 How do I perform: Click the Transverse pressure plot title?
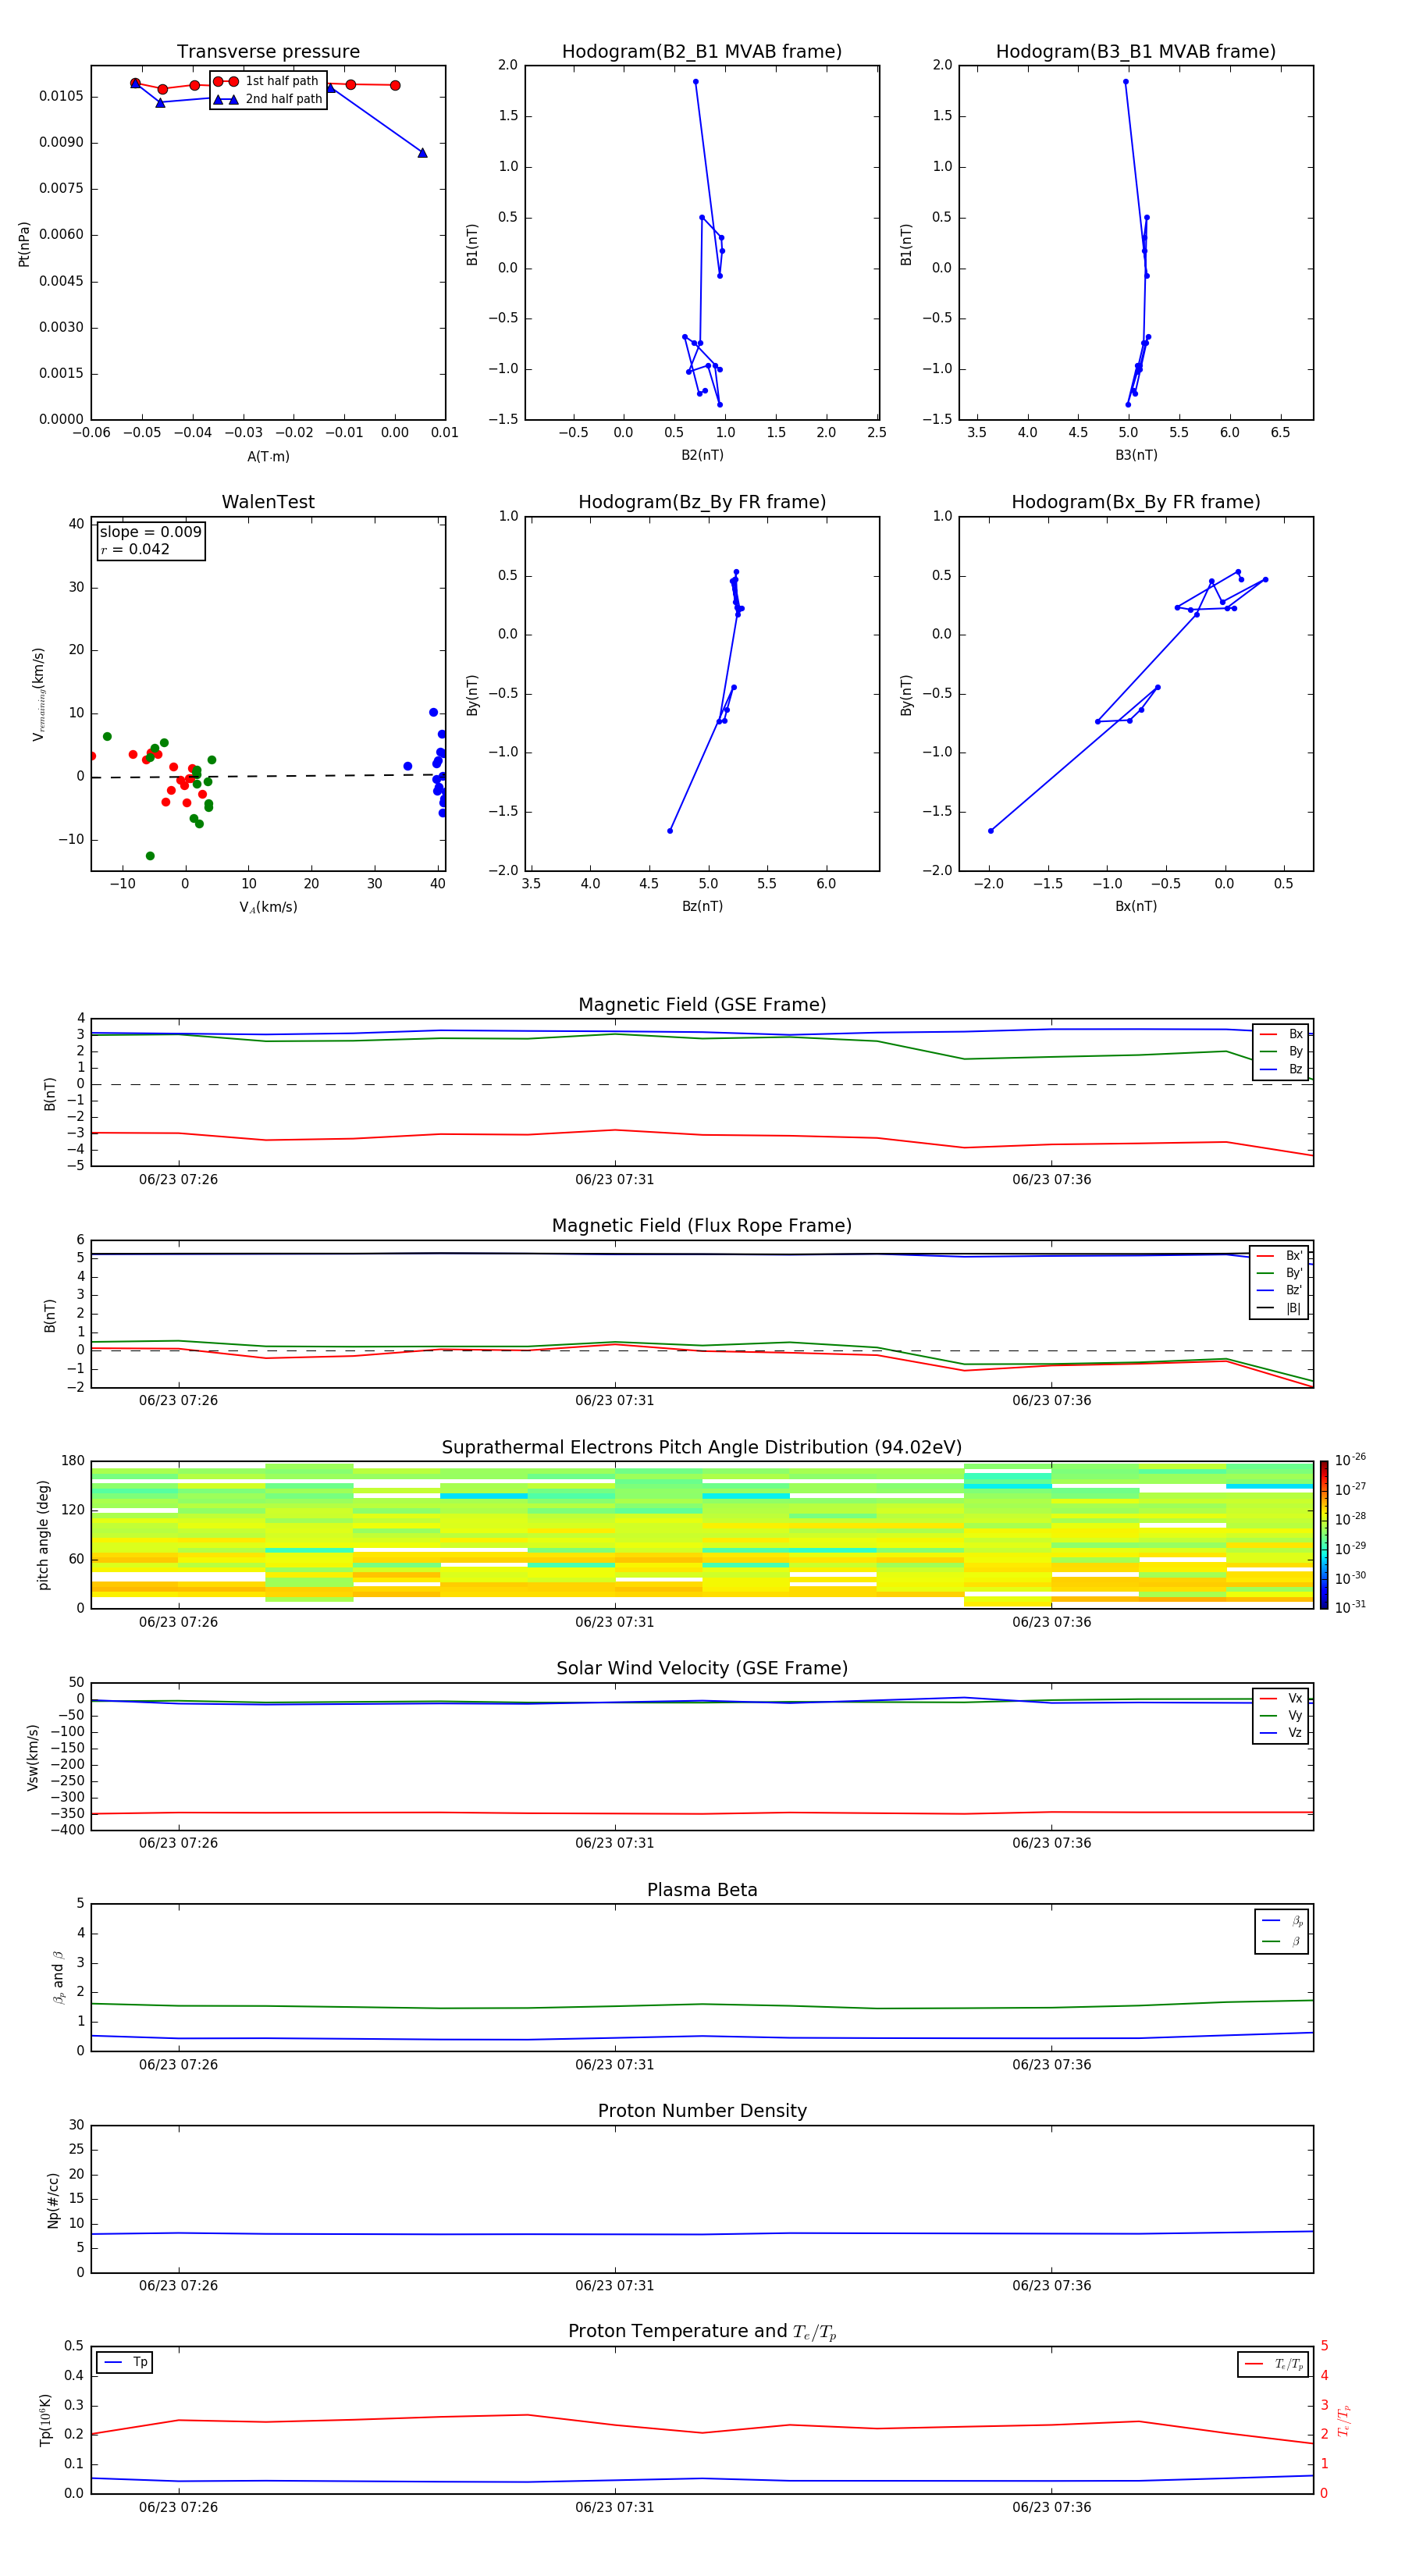tap(268, 52)
